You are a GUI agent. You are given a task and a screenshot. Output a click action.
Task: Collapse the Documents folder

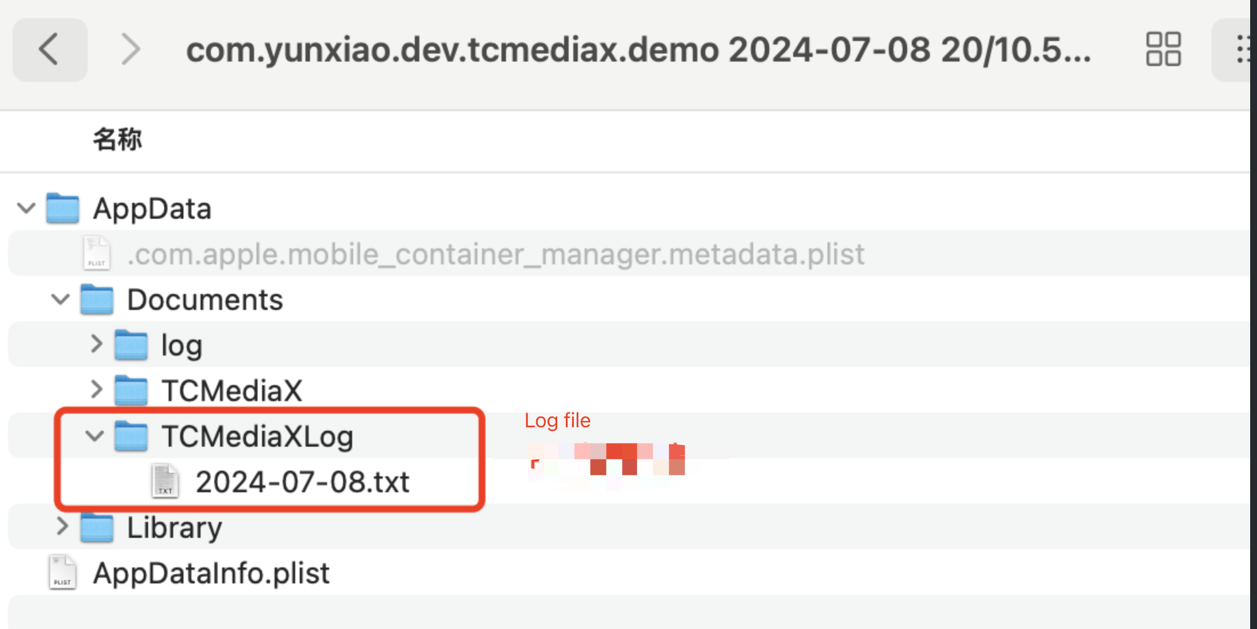60,299
